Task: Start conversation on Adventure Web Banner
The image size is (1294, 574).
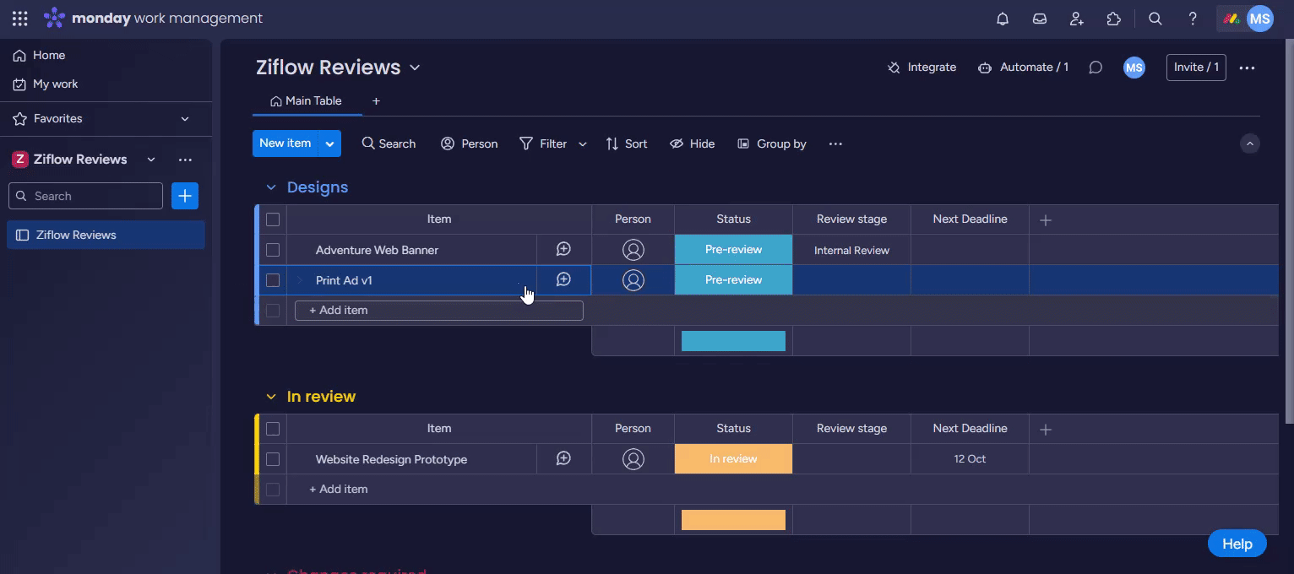Action: (x=563, y=250)
